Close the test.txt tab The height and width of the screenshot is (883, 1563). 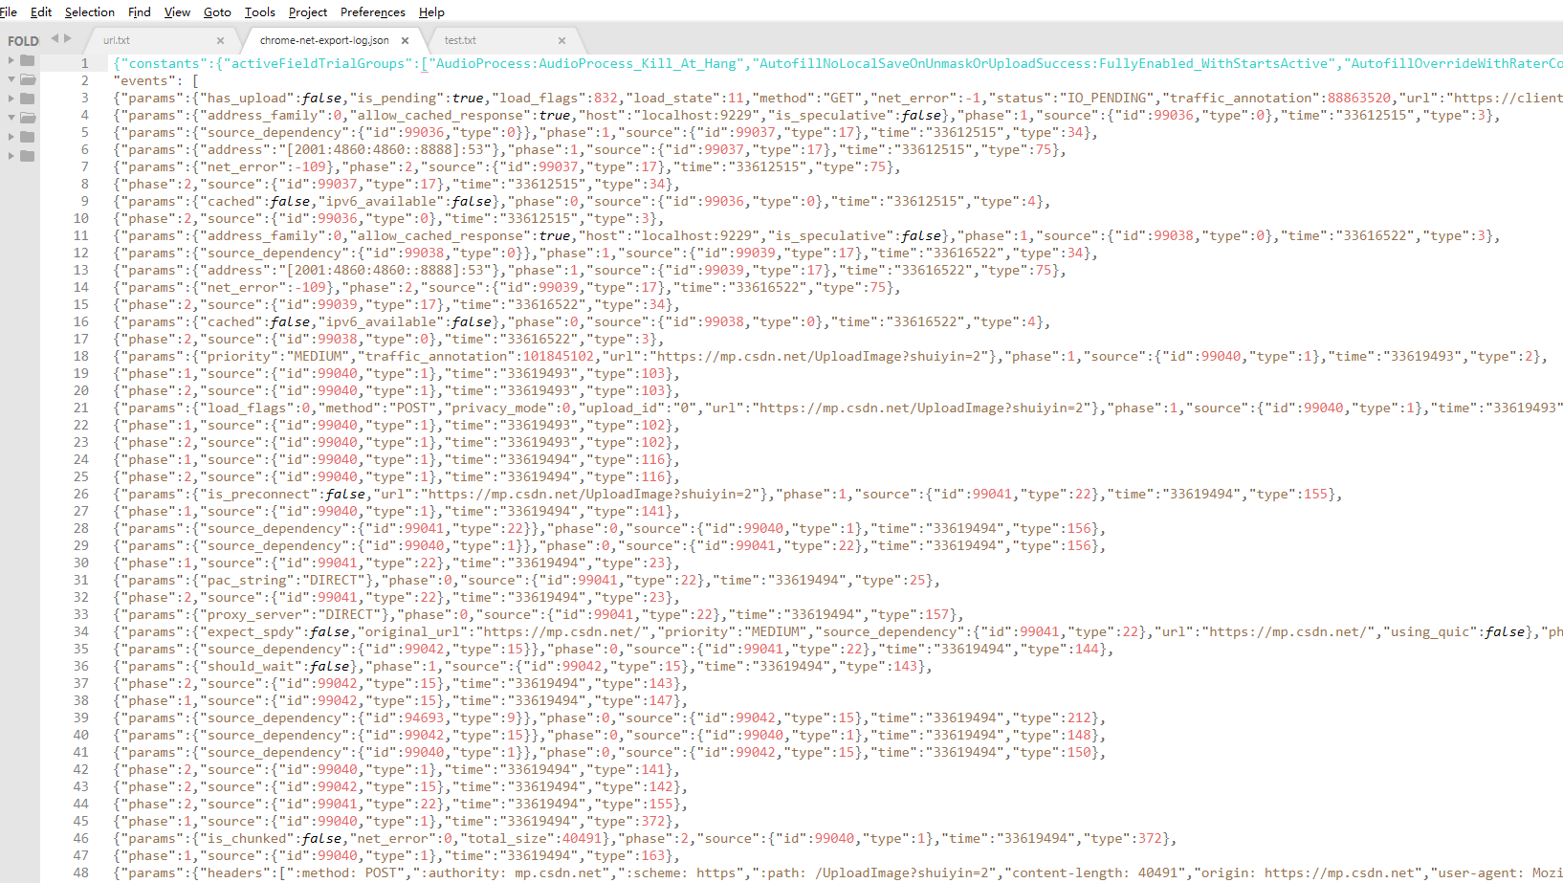pos(561,40)
